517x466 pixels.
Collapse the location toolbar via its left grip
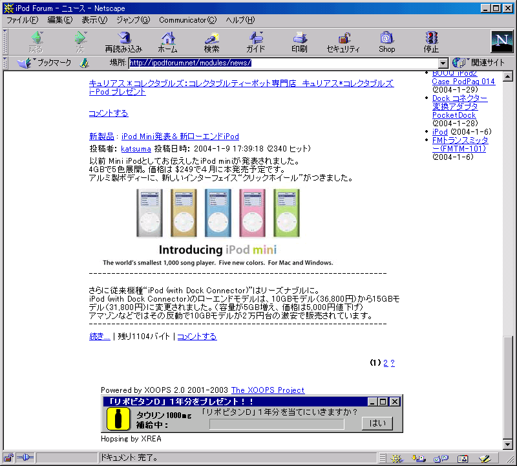tap(5, 63)
